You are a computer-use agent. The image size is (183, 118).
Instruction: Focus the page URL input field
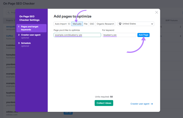click(77, 35)
